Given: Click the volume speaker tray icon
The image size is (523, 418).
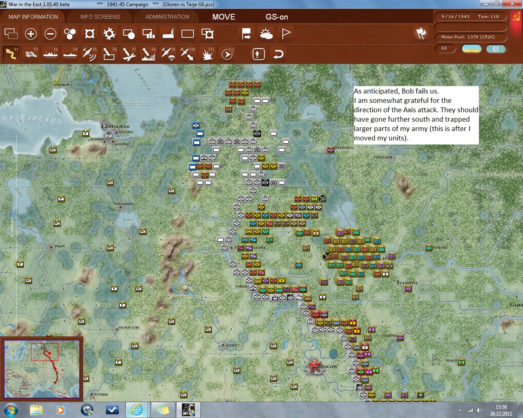Looking at the screenshot, I should [479, 410].
